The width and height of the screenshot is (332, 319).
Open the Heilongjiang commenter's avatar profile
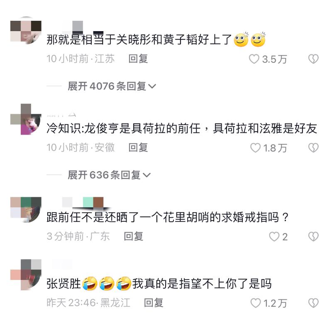pyautogui.click(x=26, y=275)
